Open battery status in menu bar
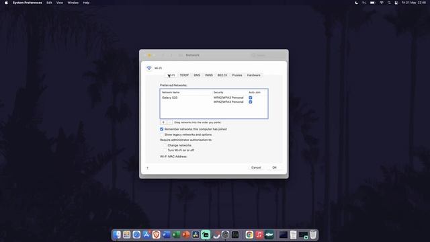 [372, 3]
